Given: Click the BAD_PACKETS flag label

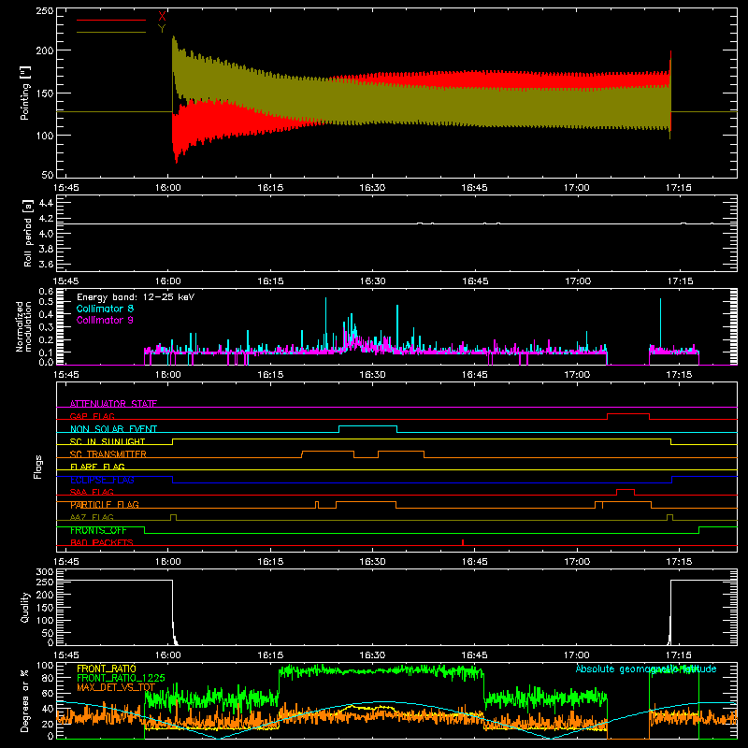Looking at the screenshot, I should 102,542.
